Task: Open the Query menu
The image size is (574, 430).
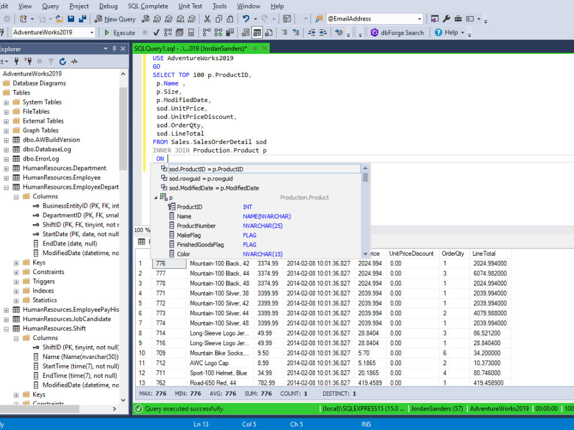Action: pyautogui.click(x=50, y=6)
